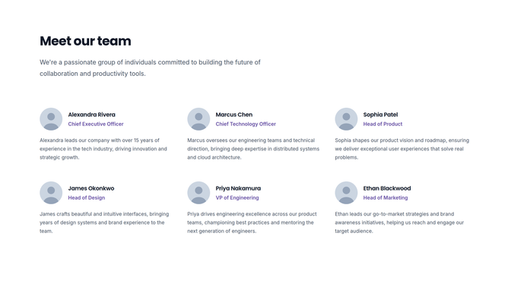Click Alexandra Rivera's avatar icon
The image size is (511, 287).
point(51,119)
